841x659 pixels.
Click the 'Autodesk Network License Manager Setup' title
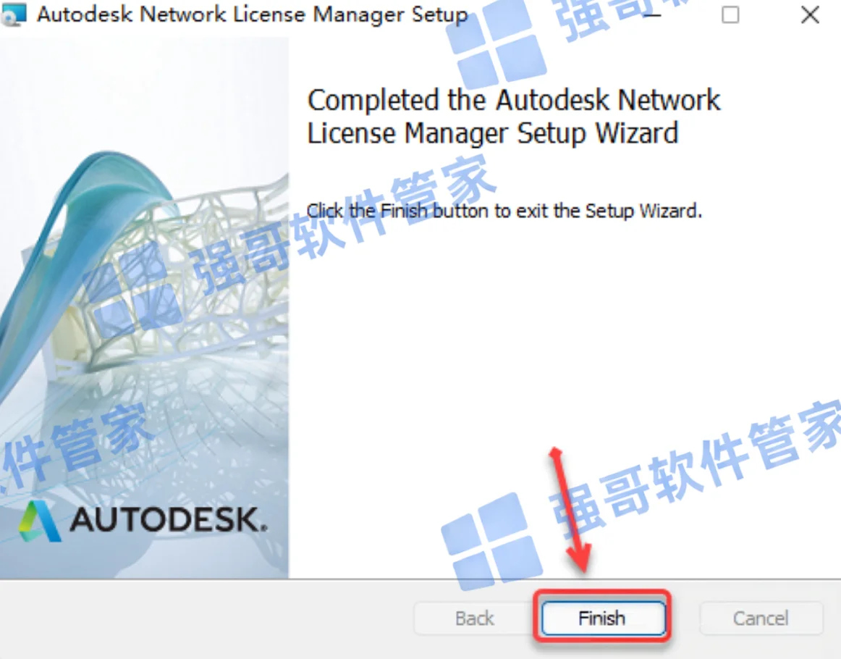coord(252,14)
